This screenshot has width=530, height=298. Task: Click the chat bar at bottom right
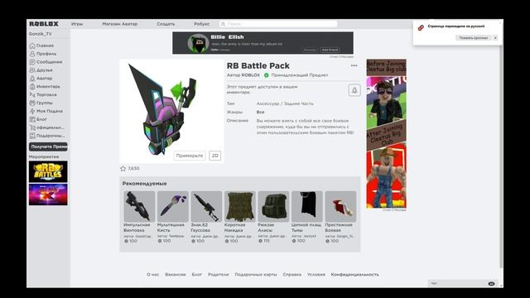click(464, 283)
